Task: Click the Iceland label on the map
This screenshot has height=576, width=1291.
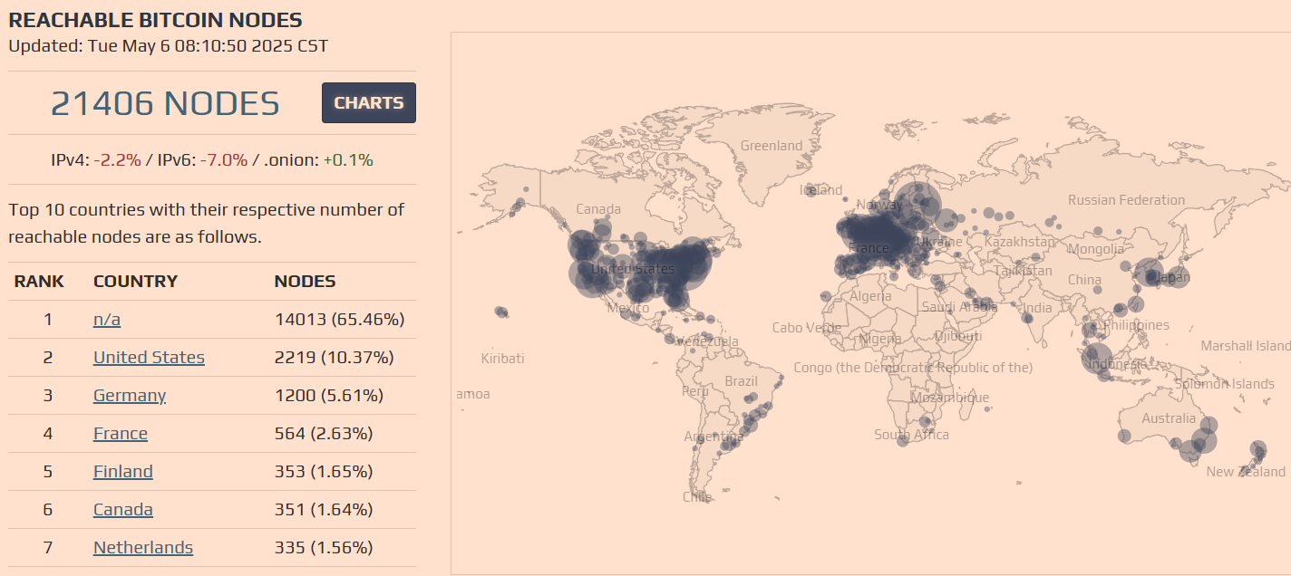Action: (x=821, y=190)
